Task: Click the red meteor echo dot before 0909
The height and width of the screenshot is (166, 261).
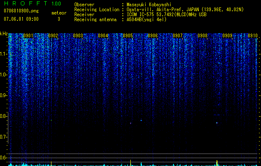Action: click(217, 123)
